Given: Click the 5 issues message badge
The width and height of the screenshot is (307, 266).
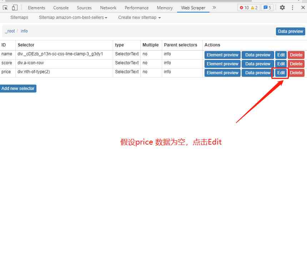Looking at the screenshot, I should coord(267,7).
